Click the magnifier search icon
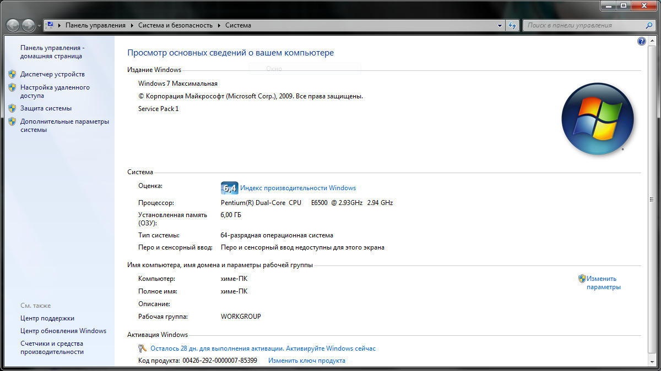This screenshot has height=371, width=661. [649, 25]
